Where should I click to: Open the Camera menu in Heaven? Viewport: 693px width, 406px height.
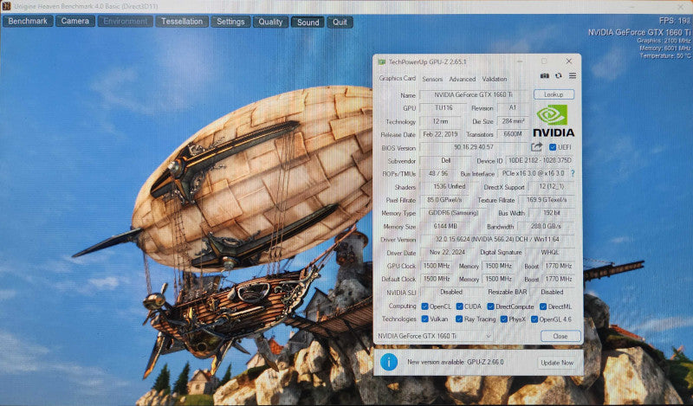coord(75,21)
